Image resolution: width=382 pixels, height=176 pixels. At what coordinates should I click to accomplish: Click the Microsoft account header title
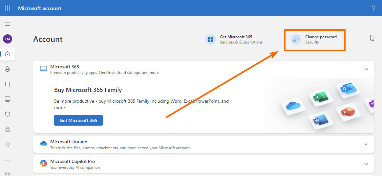coord(40,8)
